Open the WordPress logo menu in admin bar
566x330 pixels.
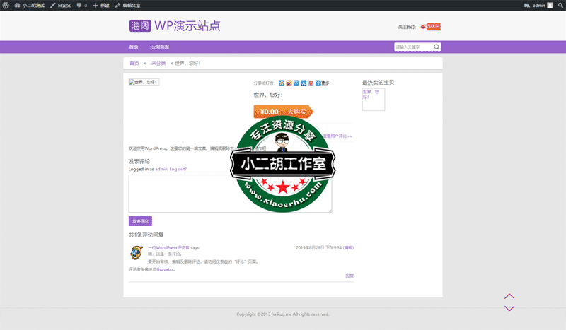pyautogui.click(x=6, y=5)
